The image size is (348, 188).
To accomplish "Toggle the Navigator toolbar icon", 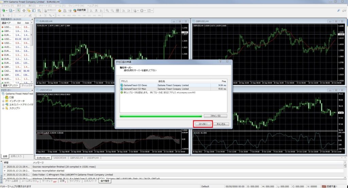I will point(29,11).
